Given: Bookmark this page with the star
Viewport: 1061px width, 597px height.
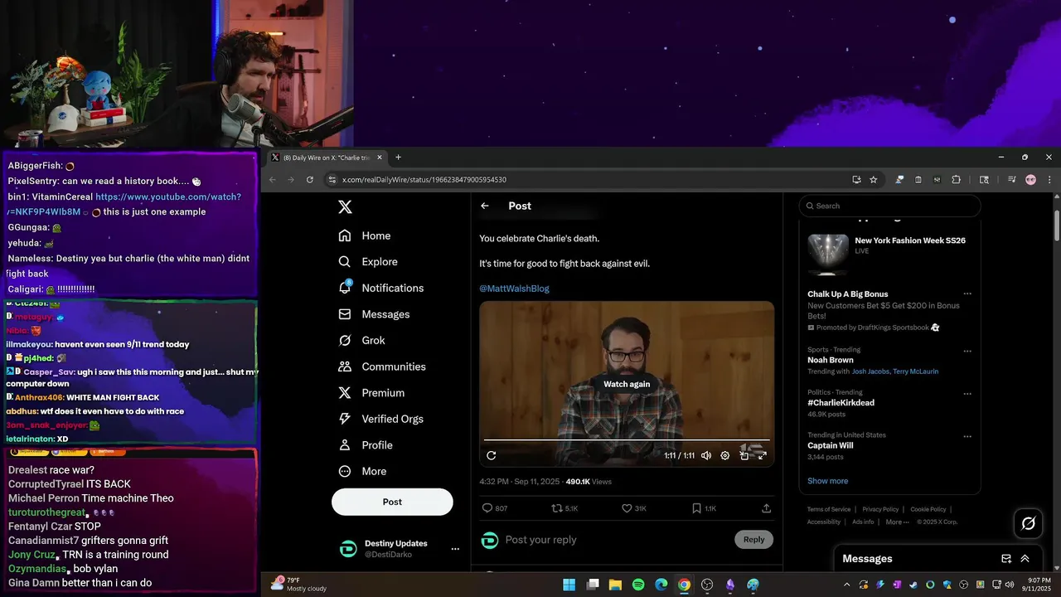Looking at the screenshot, I should pos(874,180).
